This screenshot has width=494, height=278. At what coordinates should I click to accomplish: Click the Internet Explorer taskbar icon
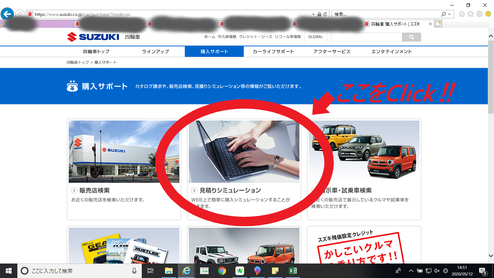tap(187, 271)
